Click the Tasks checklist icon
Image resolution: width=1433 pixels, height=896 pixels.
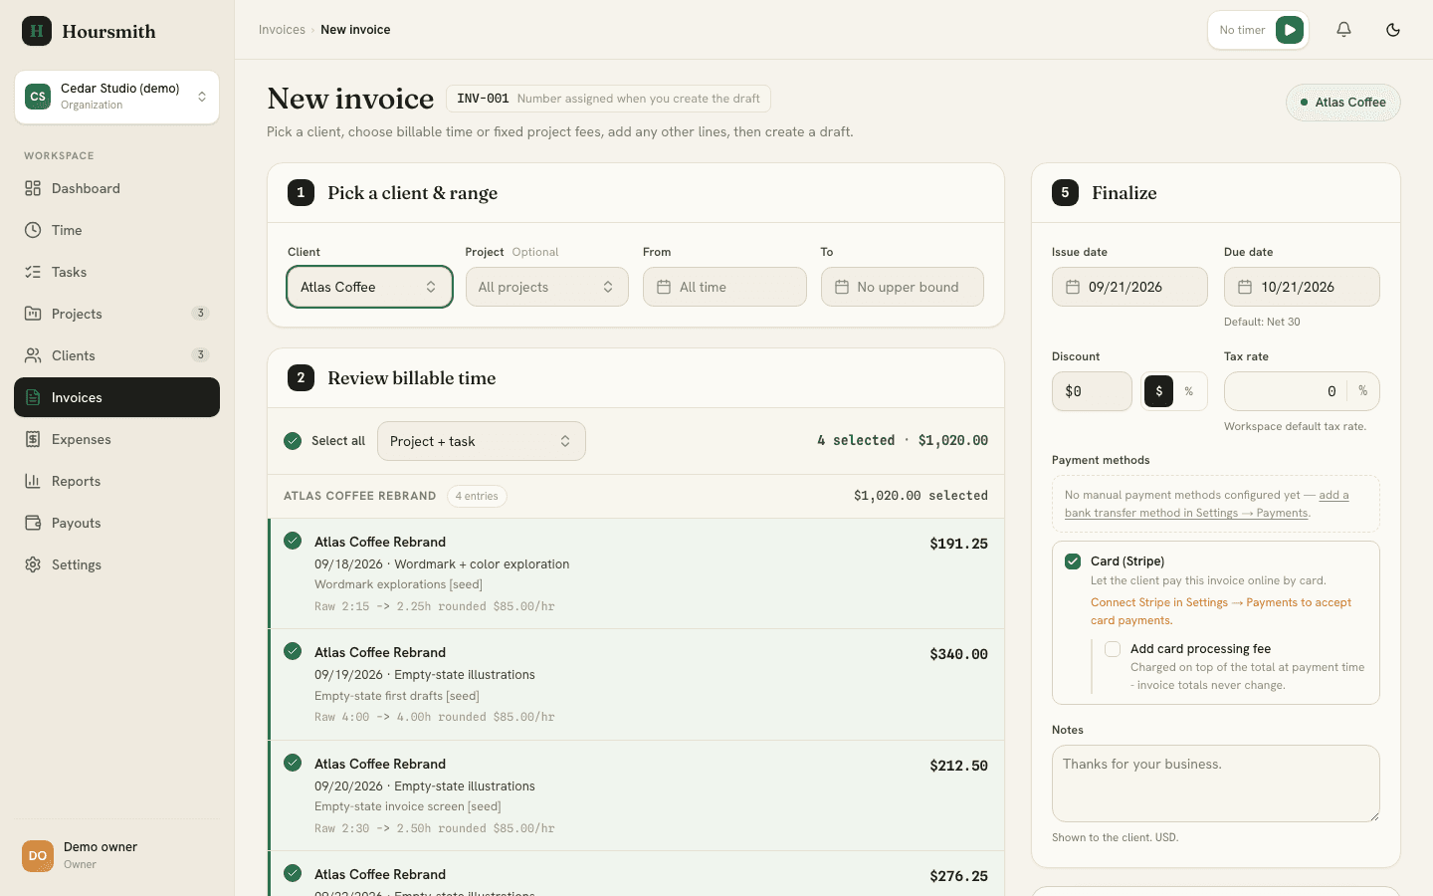(x=33, y=272)
